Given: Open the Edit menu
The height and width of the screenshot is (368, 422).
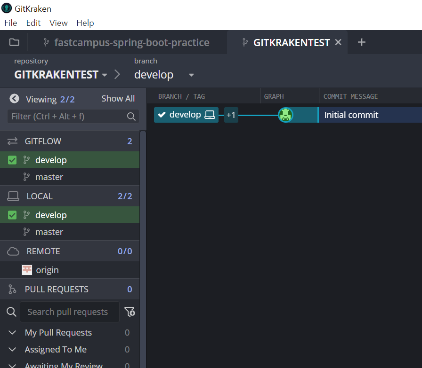Looking at the screenshot, I should point(33,23).
